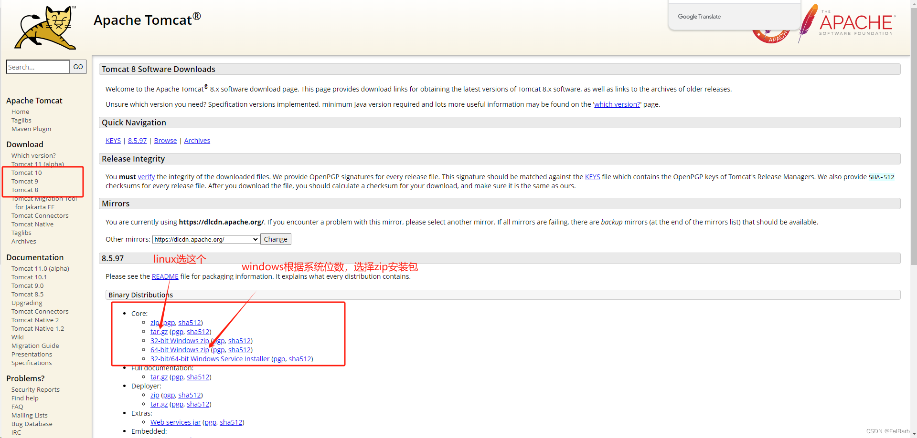This screenshot has width=917, height=438.
Task: Open Tomcat 8.5 documentation
Action: (x=28, y=294)
